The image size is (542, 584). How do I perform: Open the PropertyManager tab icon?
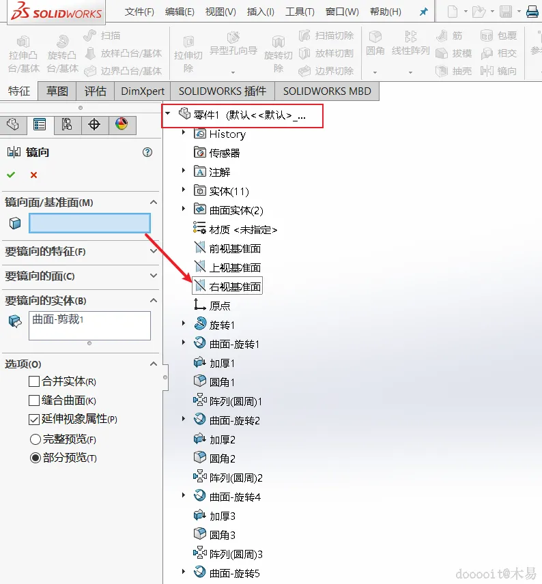[x=40, y=124]
